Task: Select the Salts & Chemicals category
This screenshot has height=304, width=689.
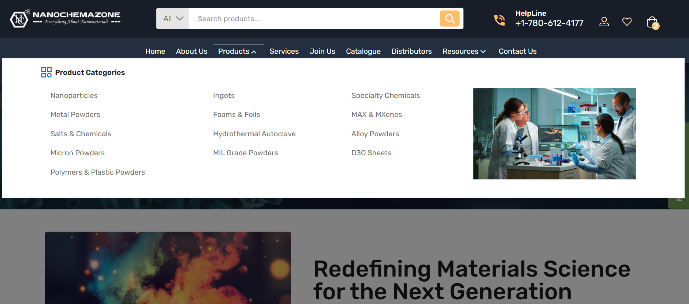Action: pyautogui.click(x=81, y=134)
